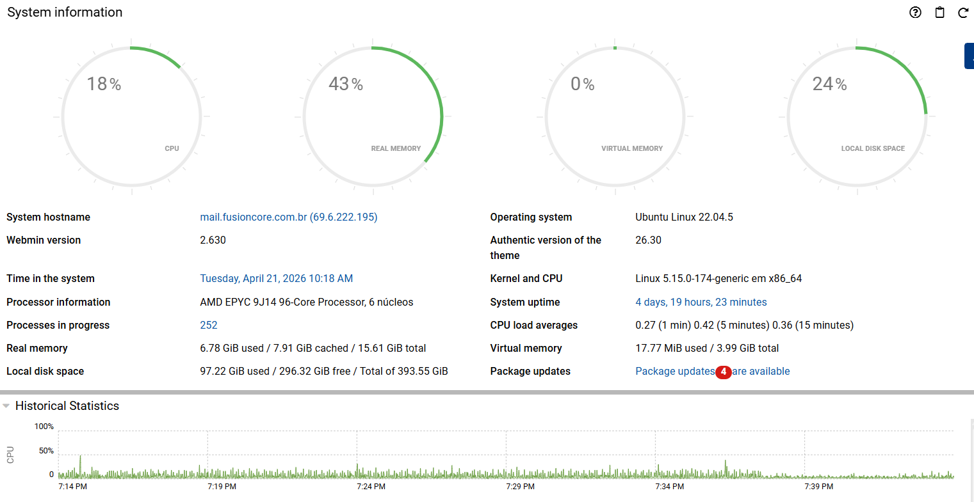Open the blue slide-out tab on the right edge
Image resolution: width=974 pixels, height=502 pixels.
tap(969, 56)
